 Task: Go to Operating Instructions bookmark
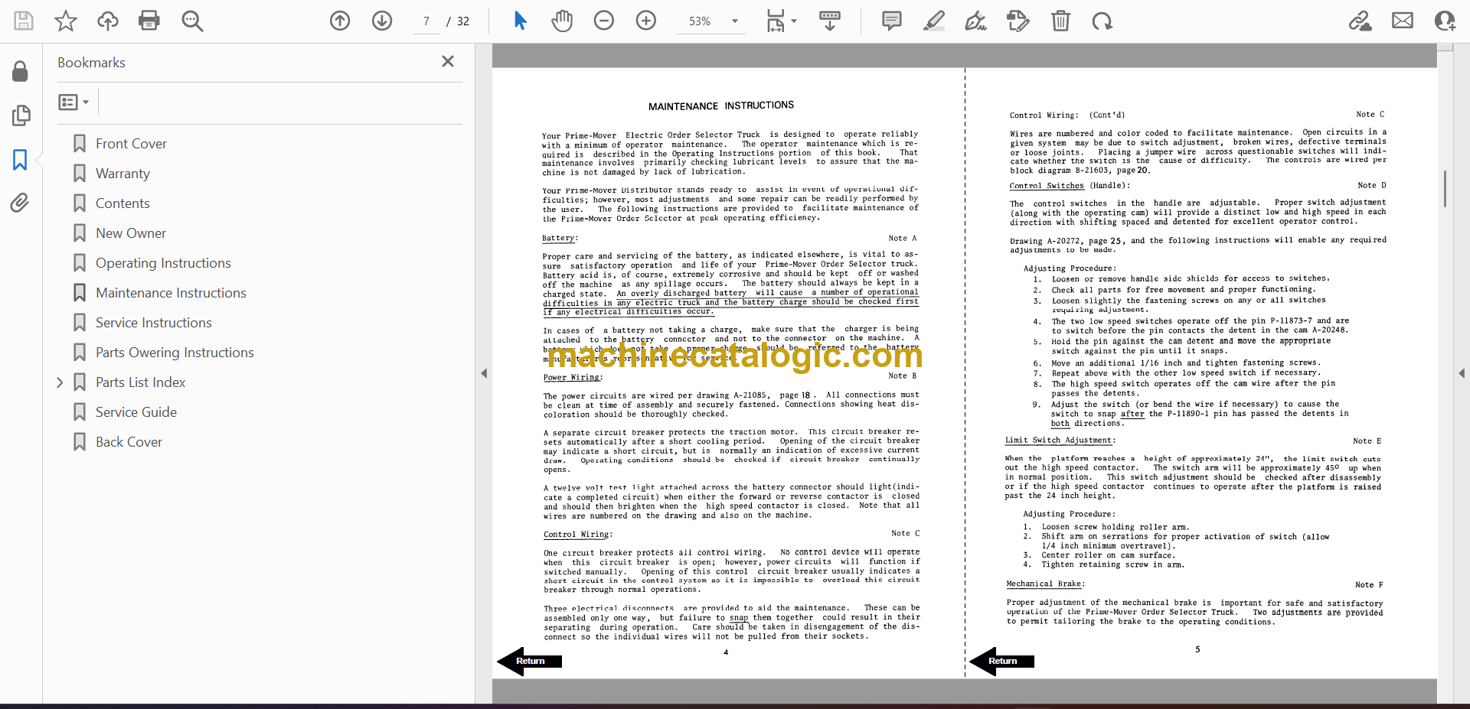163,263
